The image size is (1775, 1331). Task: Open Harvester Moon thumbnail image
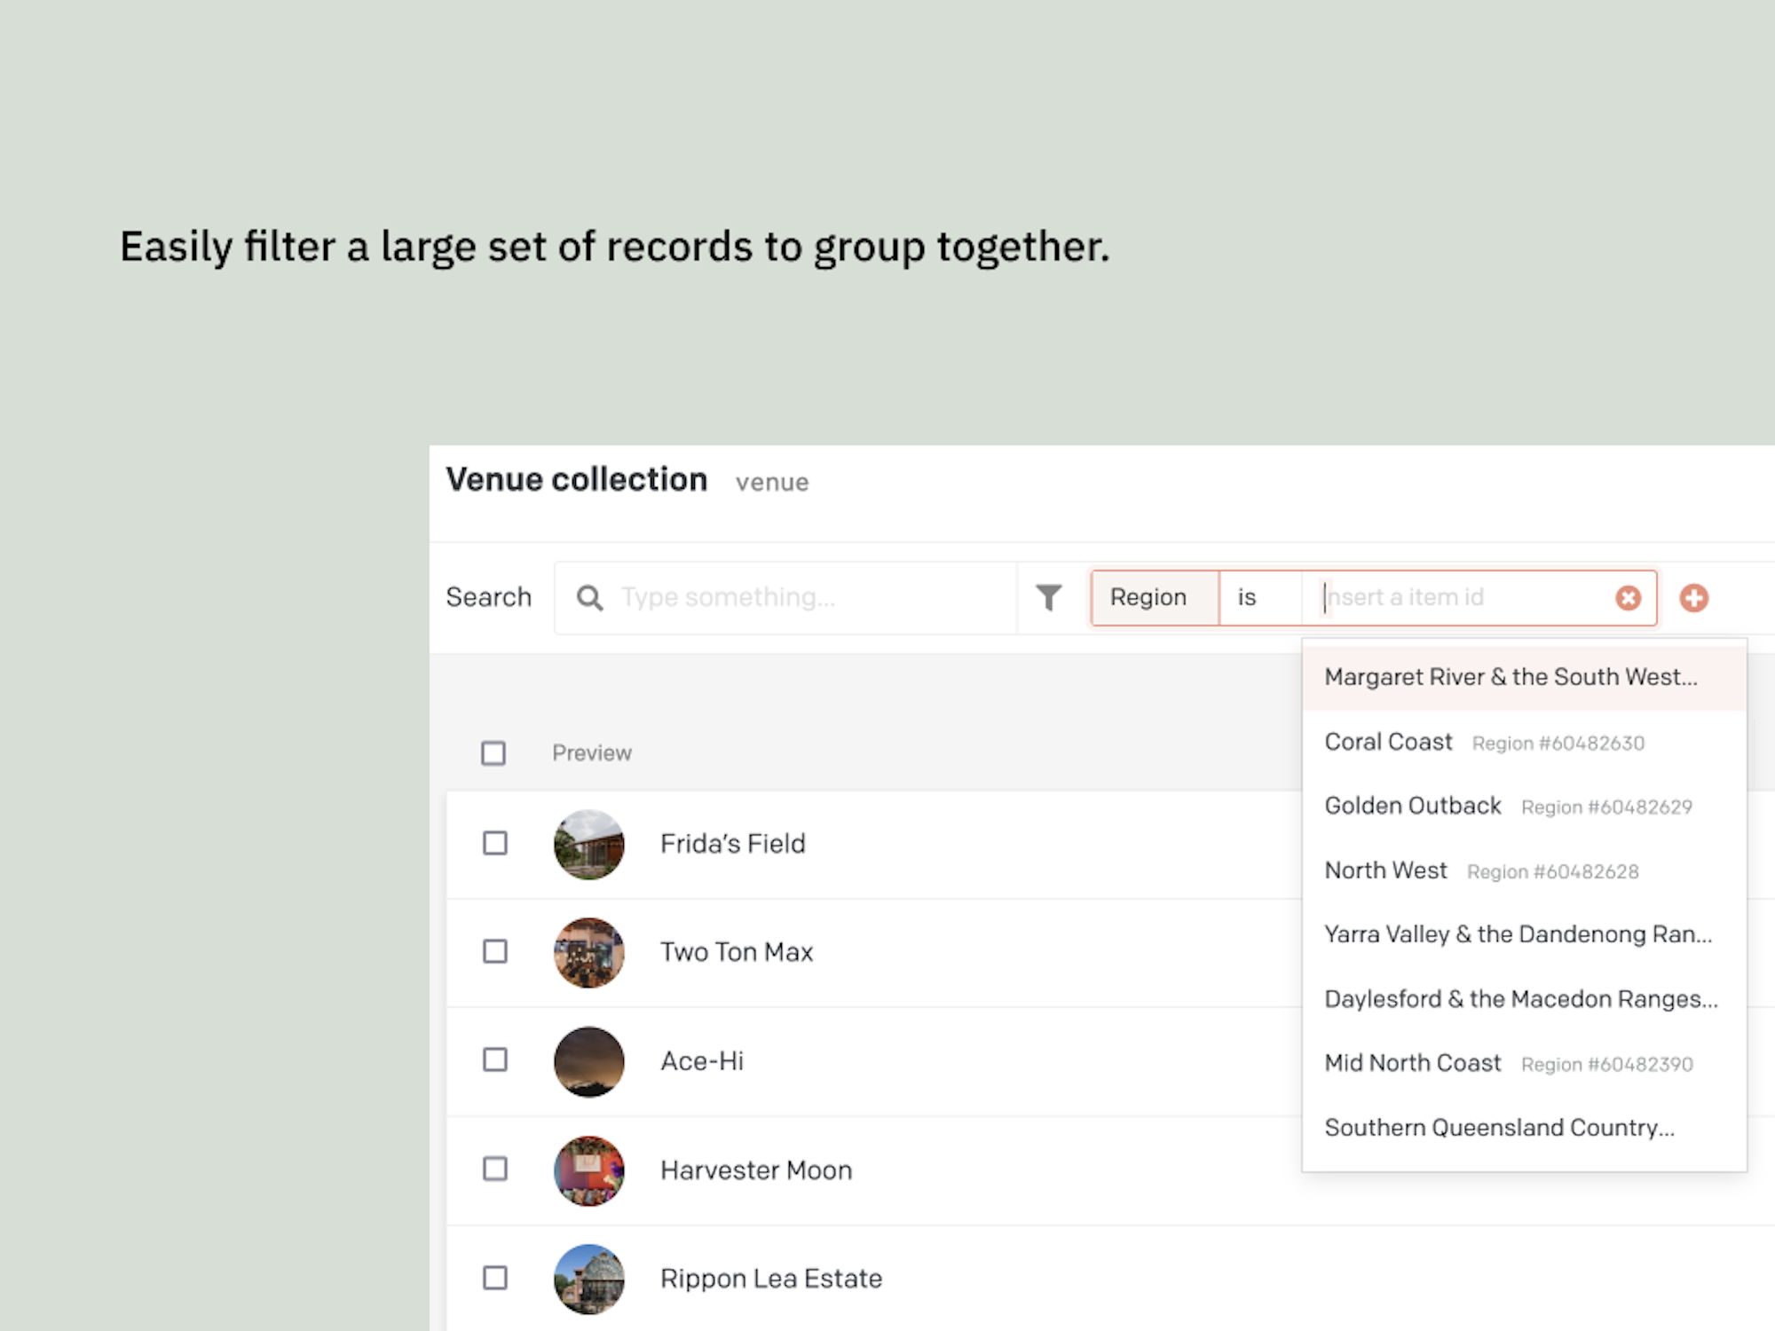tap(588, 1170)
